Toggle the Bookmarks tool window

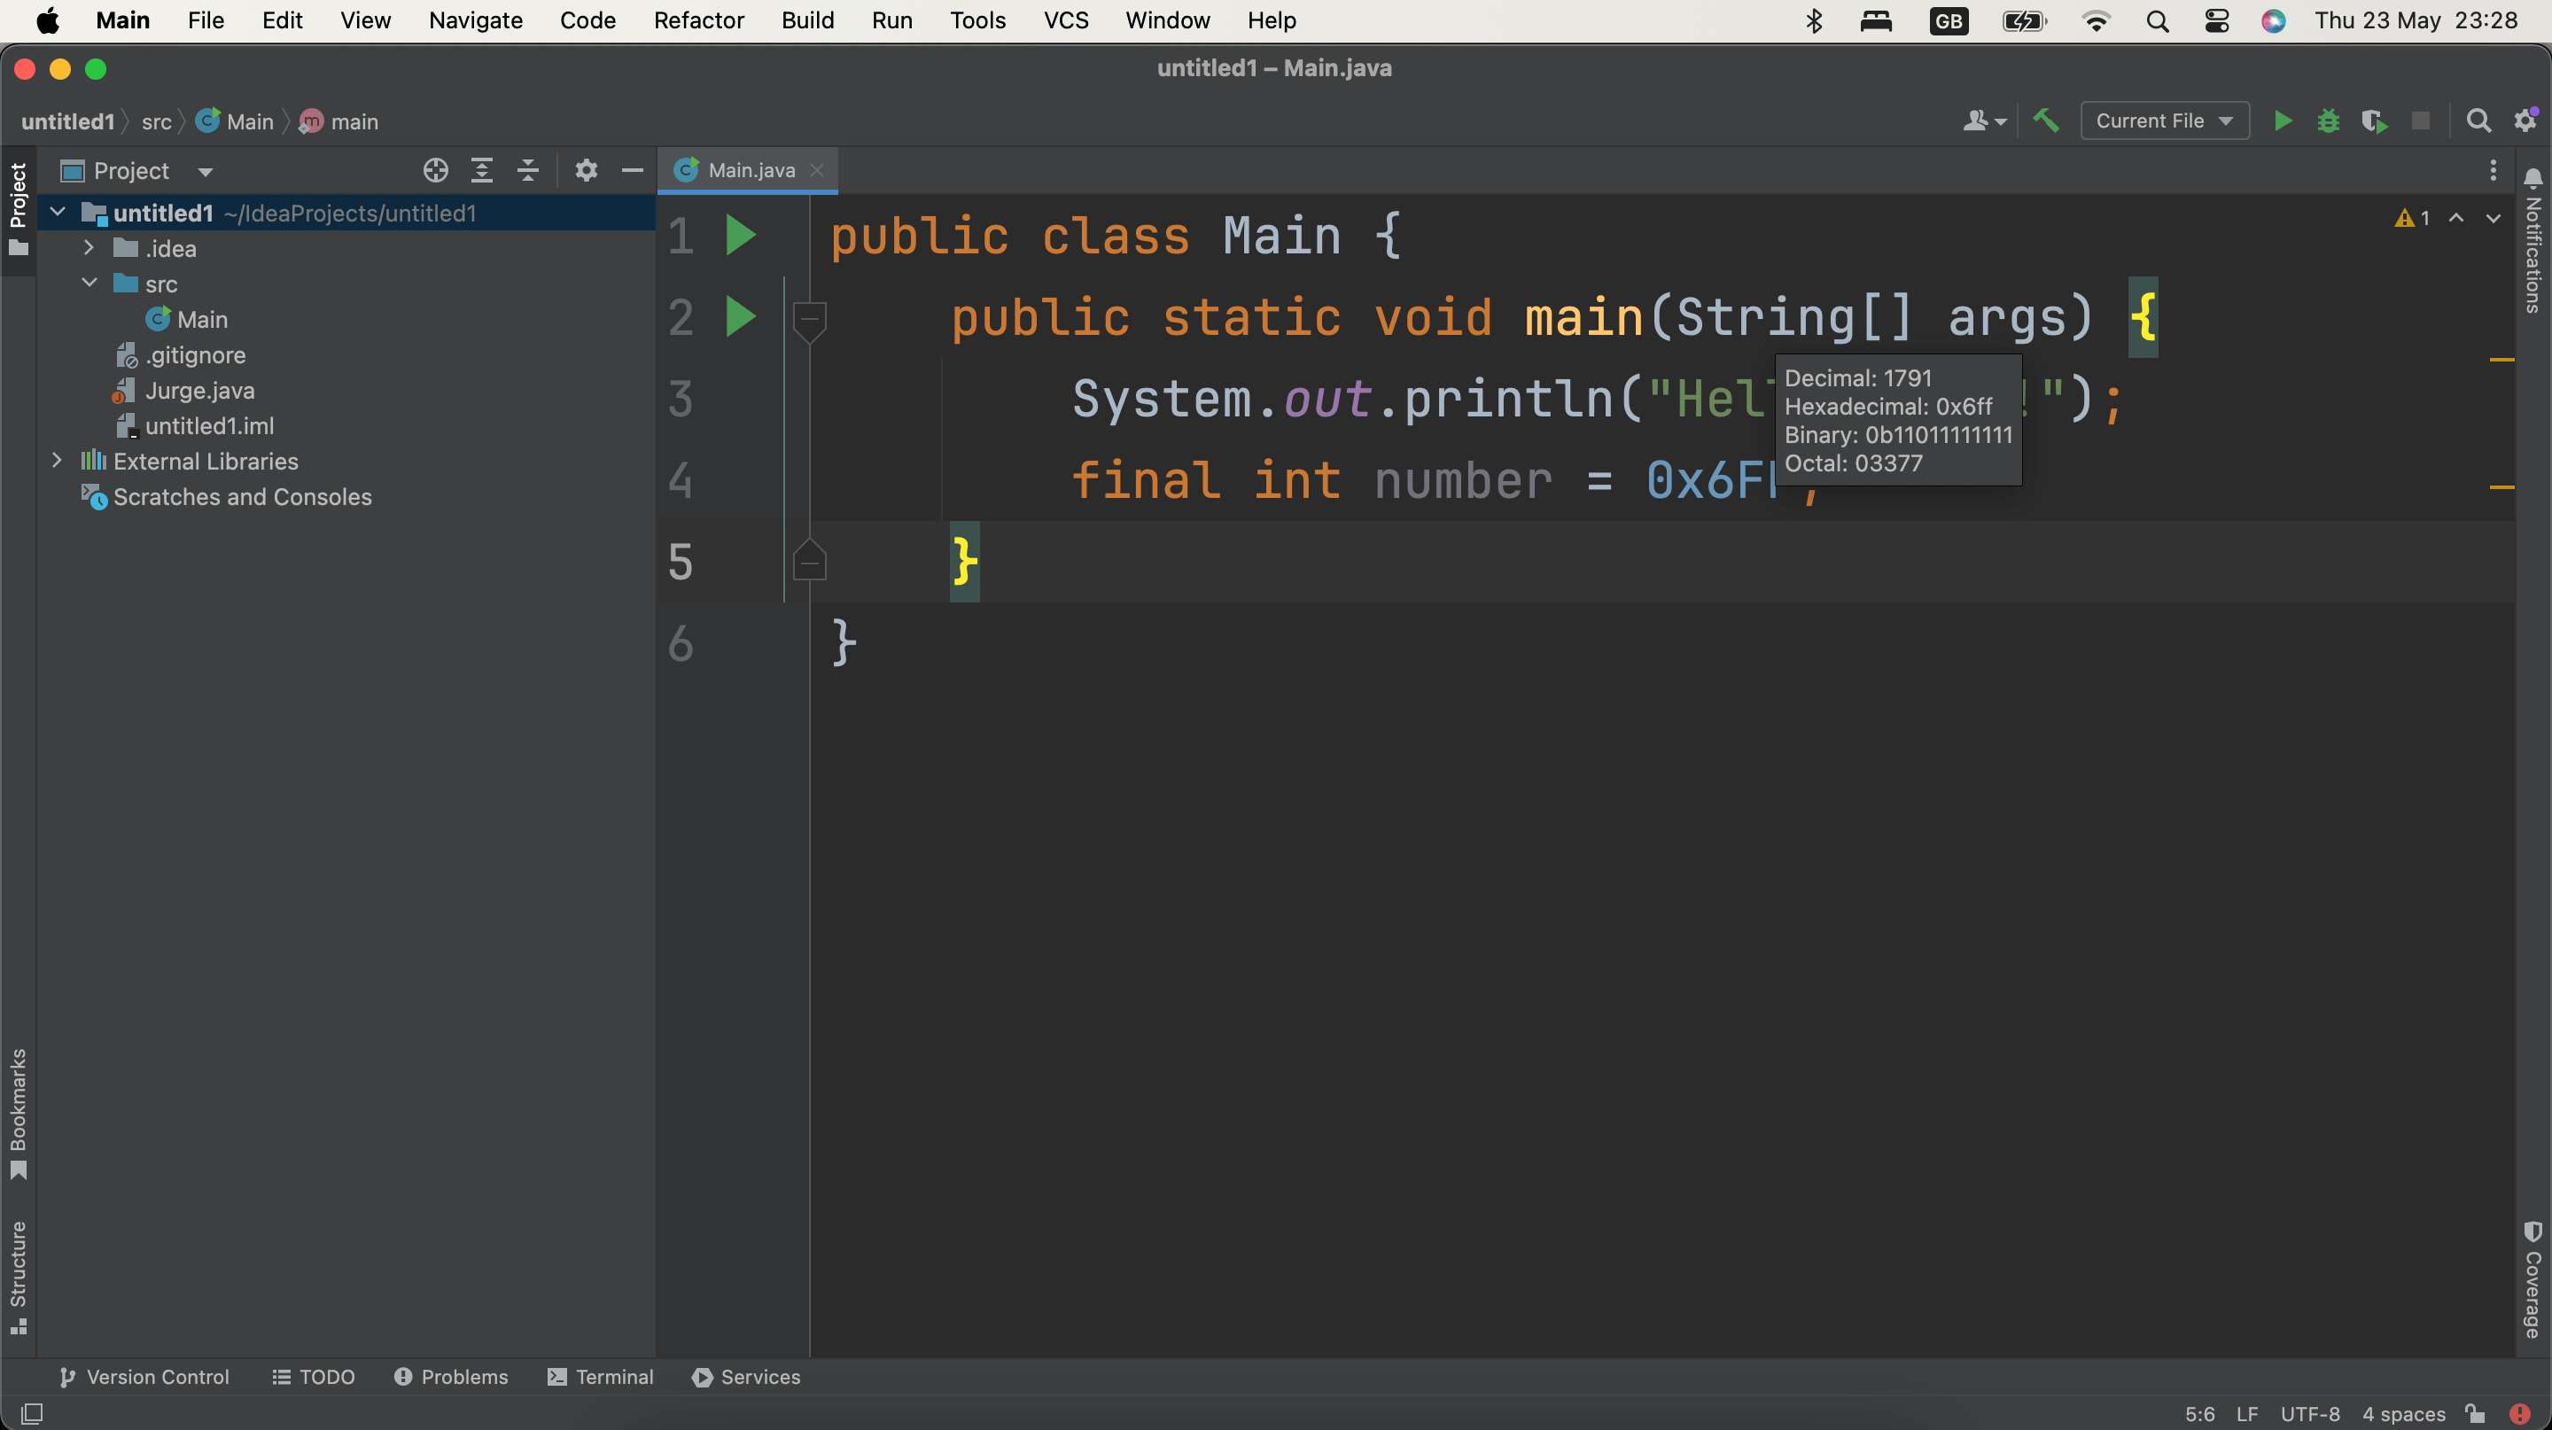pyautogui.click(x=18, y=1113)
